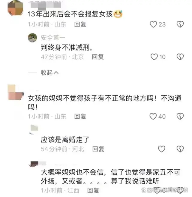Image resolution: width=192 pixels, height=197 pixels.
Task: Like the '应该是离婚走了' reply
Action: tap(162, 149)
